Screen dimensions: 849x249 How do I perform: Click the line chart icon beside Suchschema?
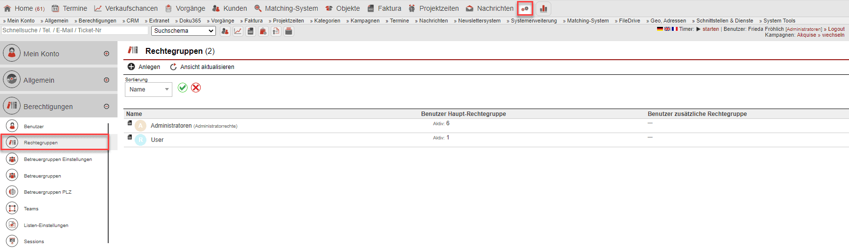coord(237,31)
